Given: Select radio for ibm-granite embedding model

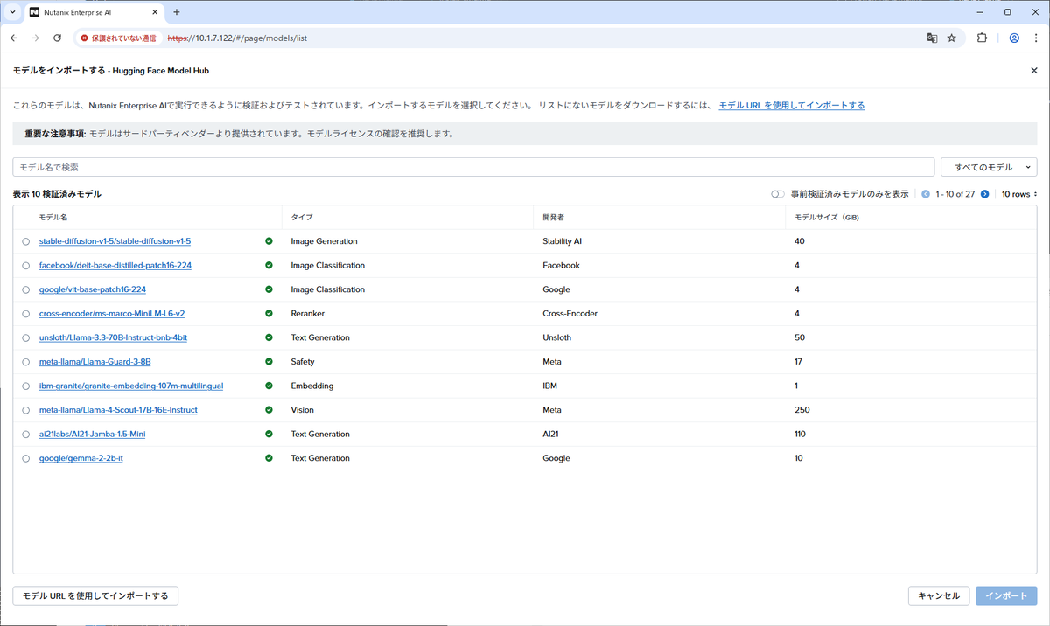Looking at the screenshot, I should click(26, 386).
